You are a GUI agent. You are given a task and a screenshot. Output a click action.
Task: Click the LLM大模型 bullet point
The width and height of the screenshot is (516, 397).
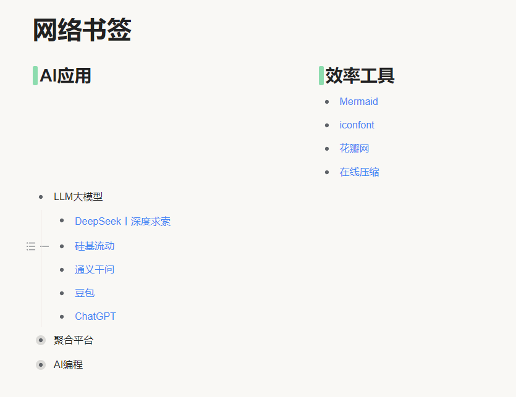pyautogui.click(x=41, y=197)
